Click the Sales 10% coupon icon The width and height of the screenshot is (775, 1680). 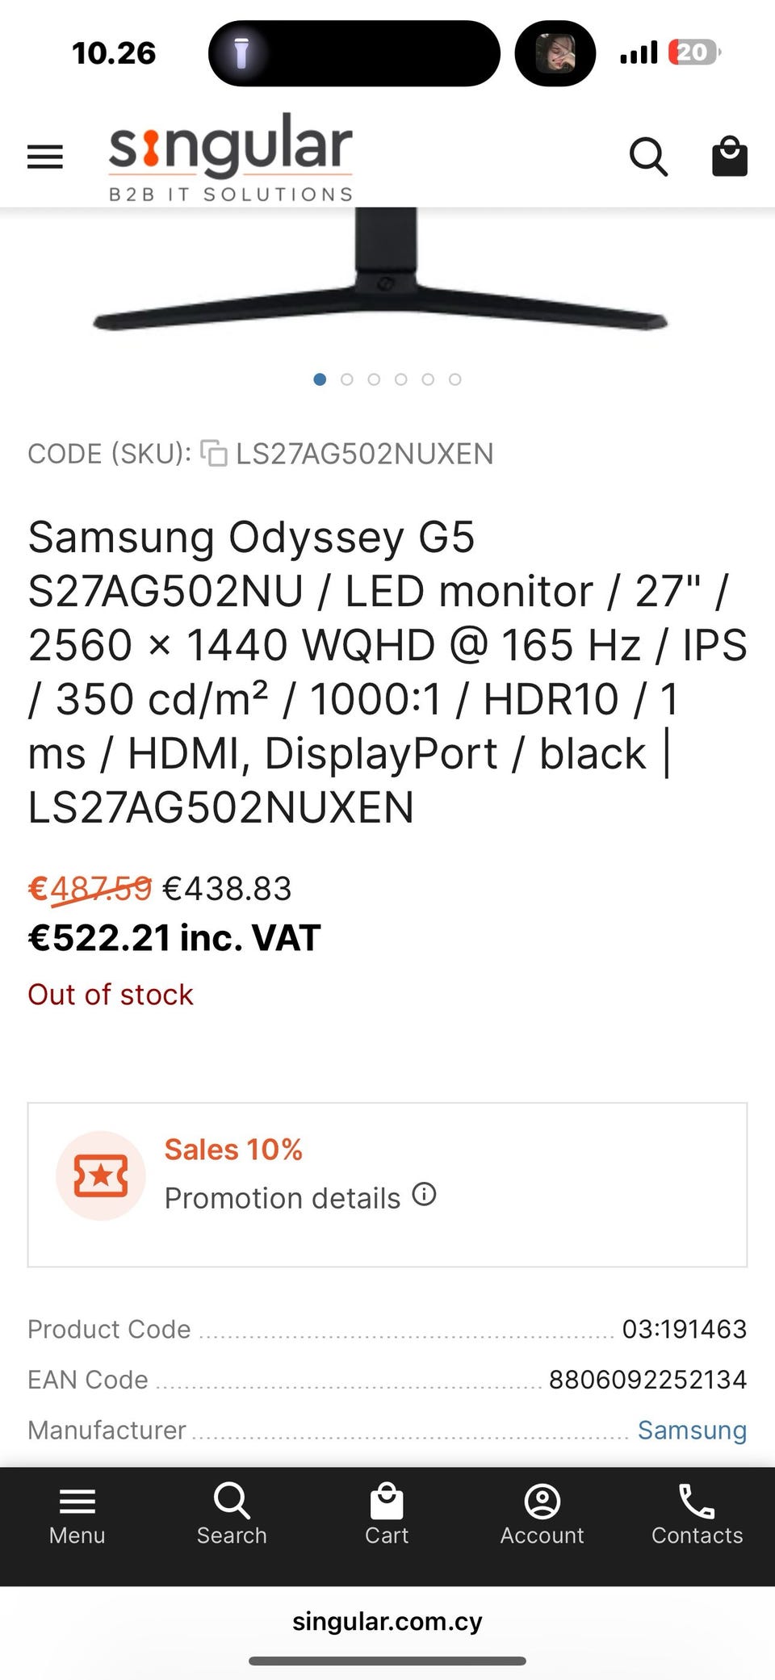point(101,1175)
